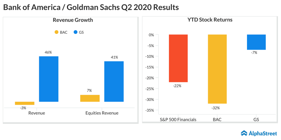Click the Revenue category axis label
The height and width of the screenshot is (140, 281).
point(36,113)
